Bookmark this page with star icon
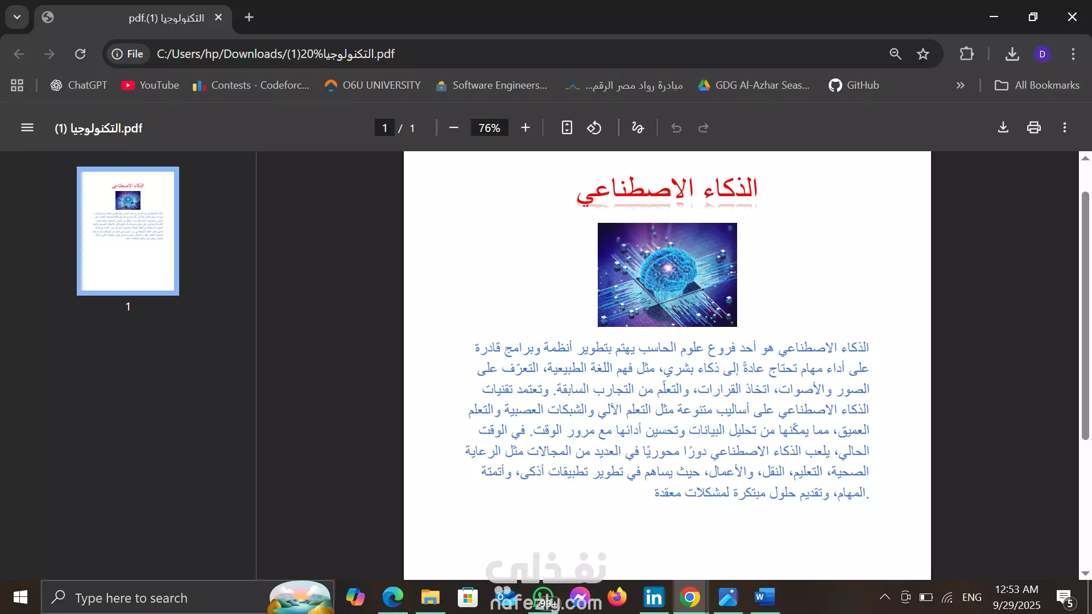 point(923,54)
